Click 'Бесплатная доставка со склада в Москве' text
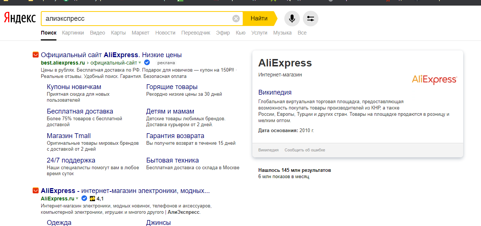 (x=193, y=168)
